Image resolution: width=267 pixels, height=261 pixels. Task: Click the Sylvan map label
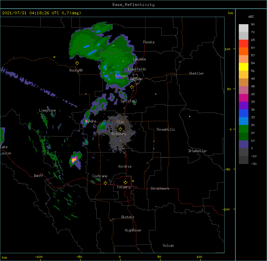click(x=121, y=76)
